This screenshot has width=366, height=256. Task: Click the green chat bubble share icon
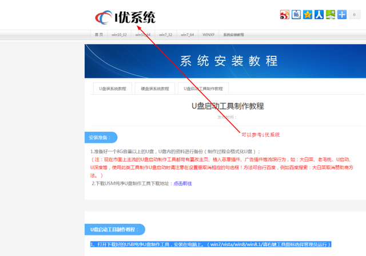pos(331,15)
